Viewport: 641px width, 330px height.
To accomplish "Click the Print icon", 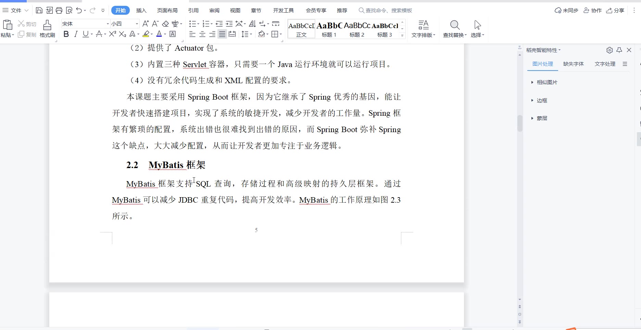I will pyautogui.click(x=59, y=10).
